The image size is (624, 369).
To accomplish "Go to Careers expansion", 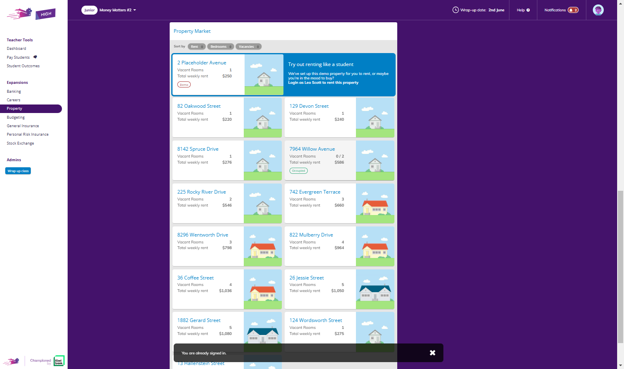I will tap(13, 100).
